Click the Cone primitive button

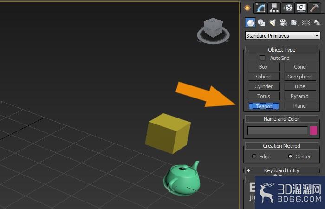[x=300, y=67]
